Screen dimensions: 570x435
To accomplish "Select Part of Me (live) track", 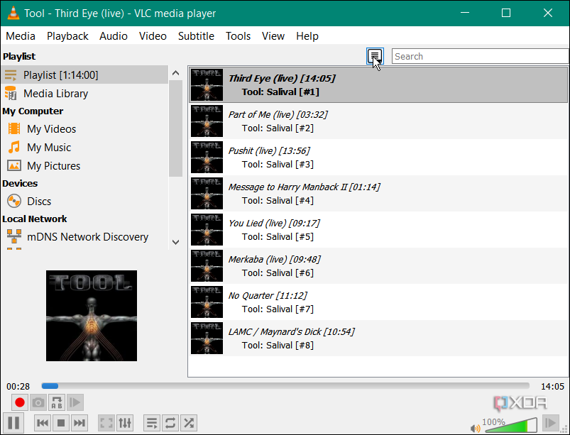I will coord(378,121).
